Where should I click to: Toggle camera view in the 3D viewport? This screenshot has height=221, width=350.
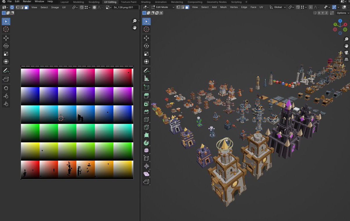(346, 53)
